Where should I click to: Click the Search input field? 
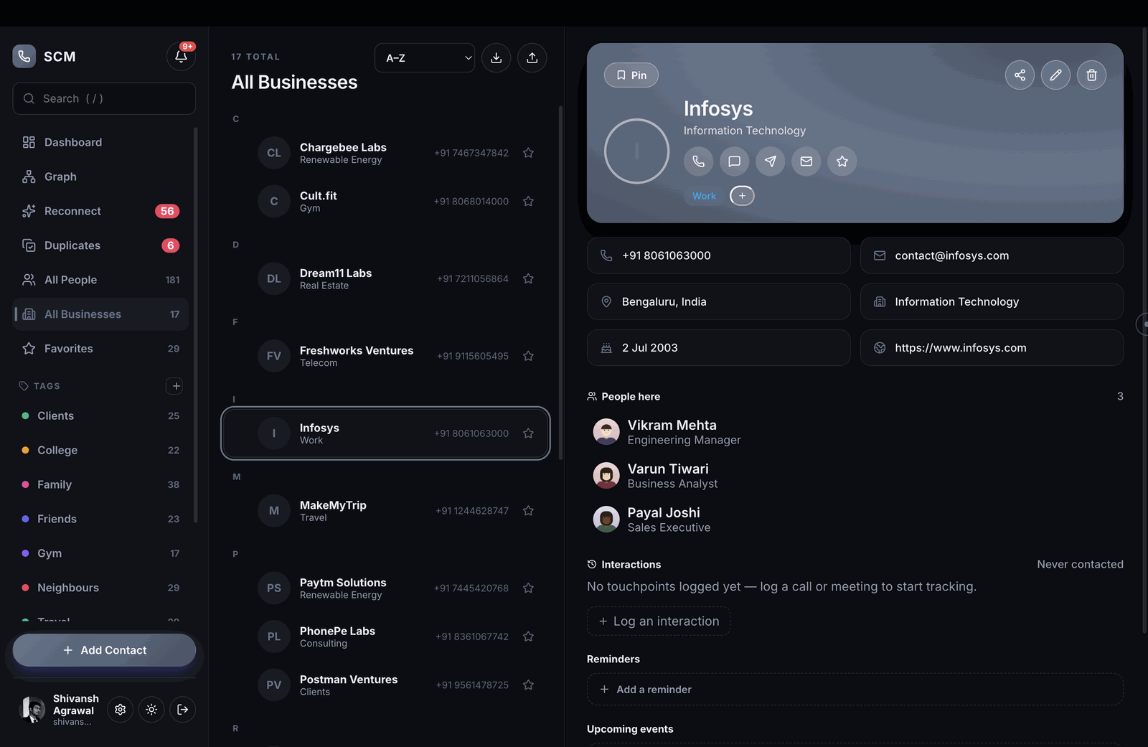click(104, 98)
